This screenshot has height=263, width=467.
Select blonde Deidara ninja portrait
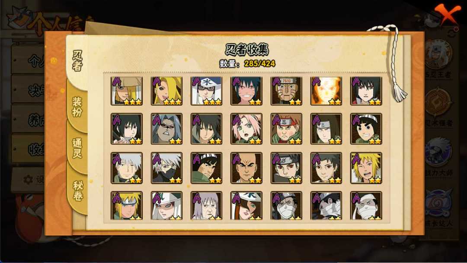[x=166, y=91]
